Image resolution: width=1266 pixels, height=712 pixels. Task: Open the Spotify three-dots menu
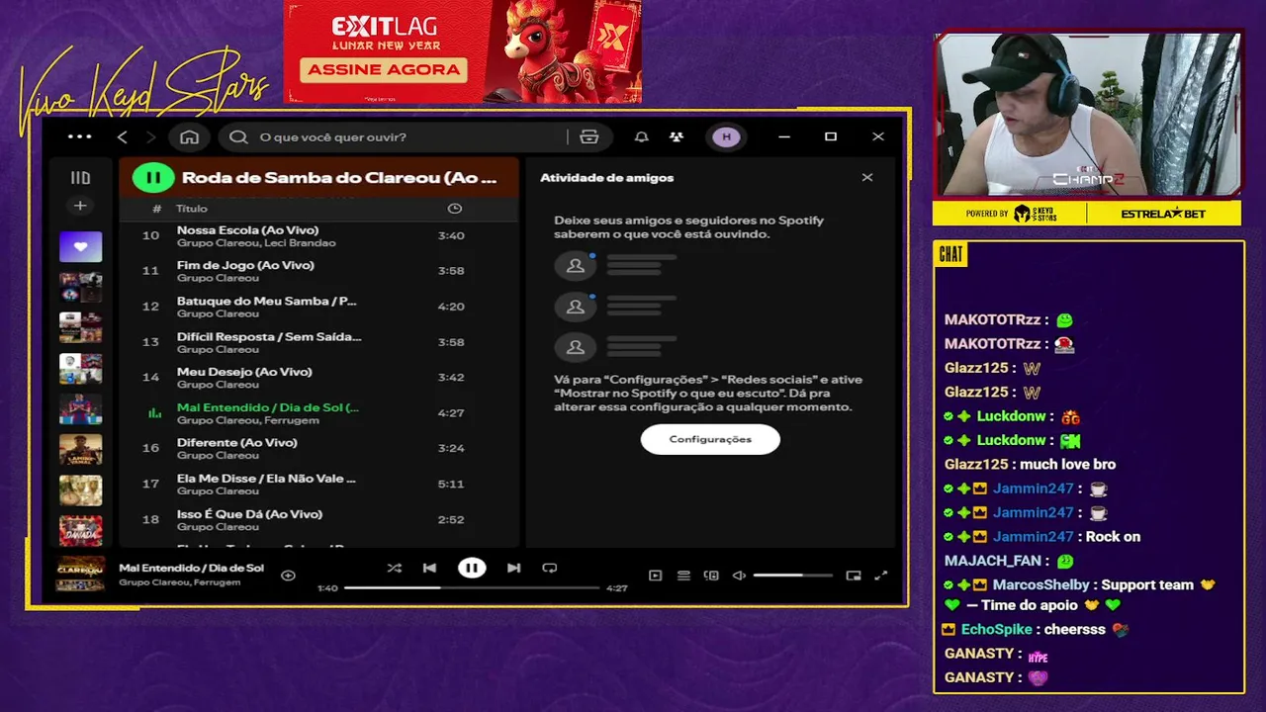pos(79,136)
